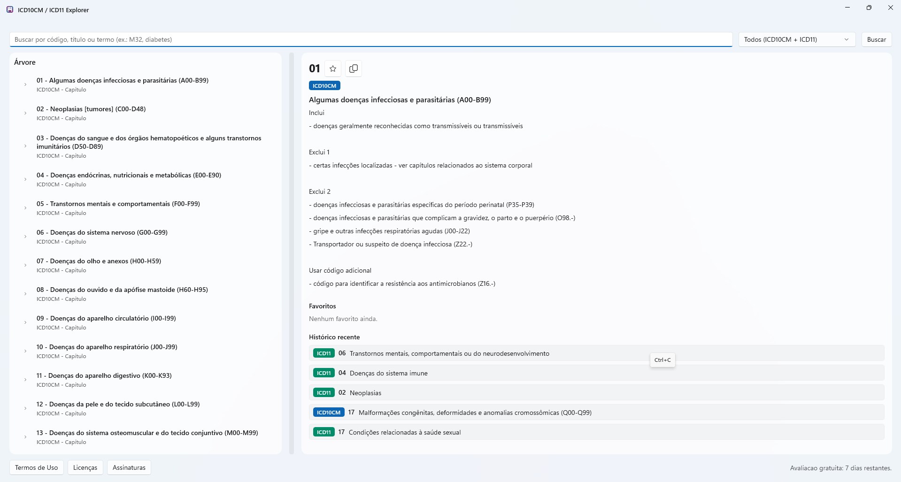Image resolution: width=901 pixels, height=482 pixels.
Task: Select tree item 10 - Doenças do aparelho respiratório
Action: coord(146,351)
